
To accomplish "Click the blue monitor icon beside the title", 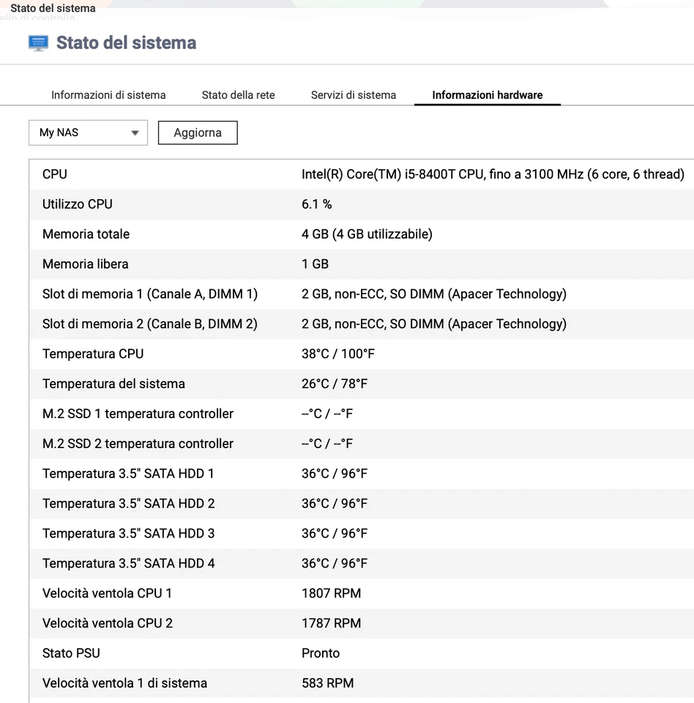I will pos(38,42).
